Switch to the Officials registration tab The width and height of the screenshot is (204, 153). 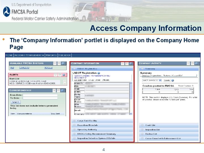pyautogui.click(x=106, y=80)
